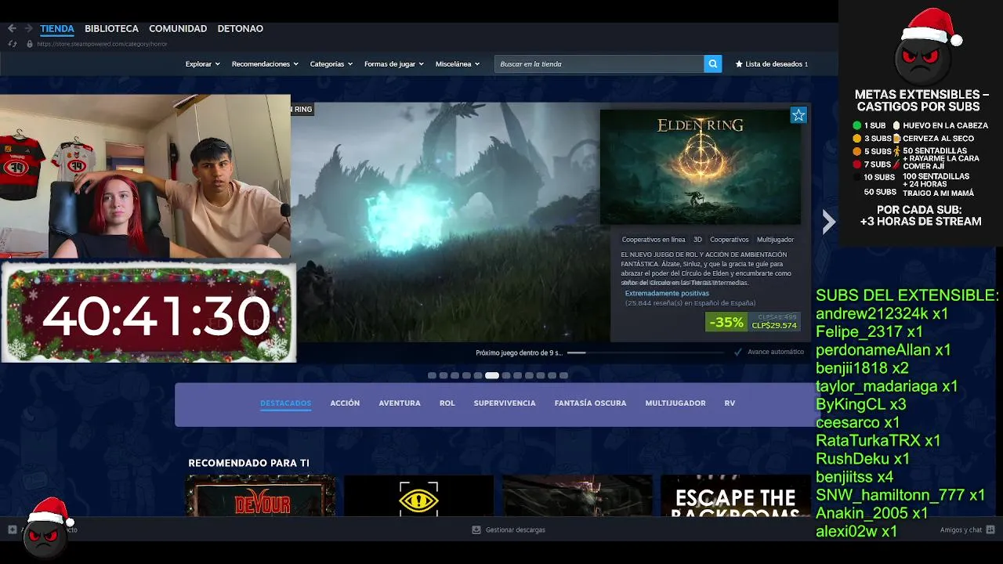Screen dimensions: 1003x564
Task: Open the Escape the Backrooms card
Action: tap(735, 495)
